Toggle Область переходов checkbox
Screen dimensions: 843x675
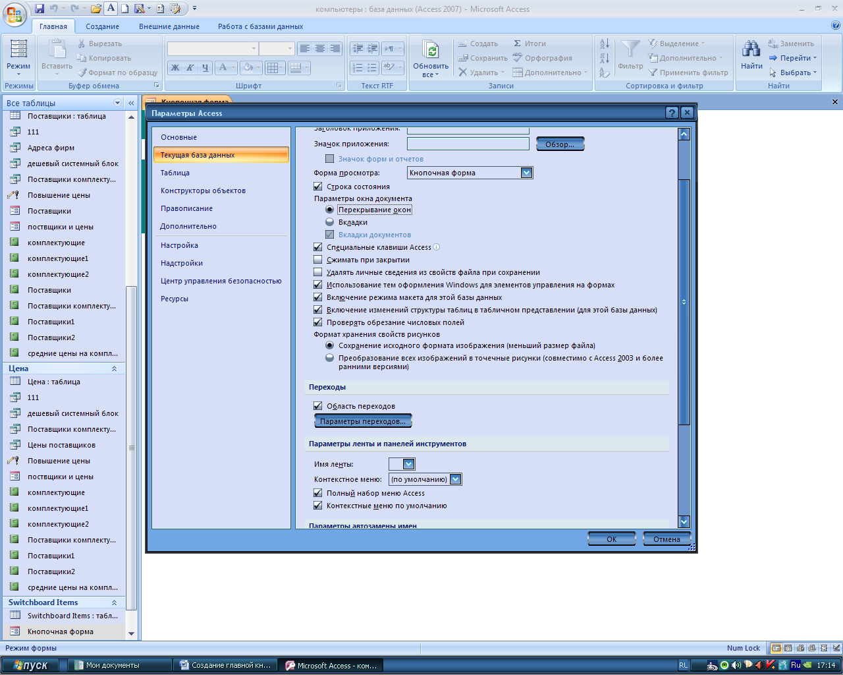[x=318, y=406]
